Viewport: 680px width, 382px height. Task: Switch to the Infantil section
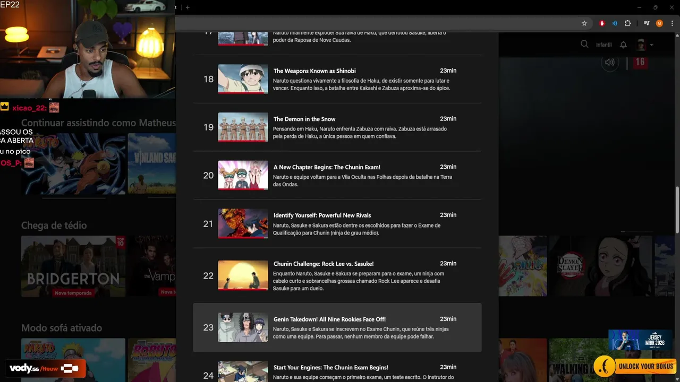[x=603, y=45]
